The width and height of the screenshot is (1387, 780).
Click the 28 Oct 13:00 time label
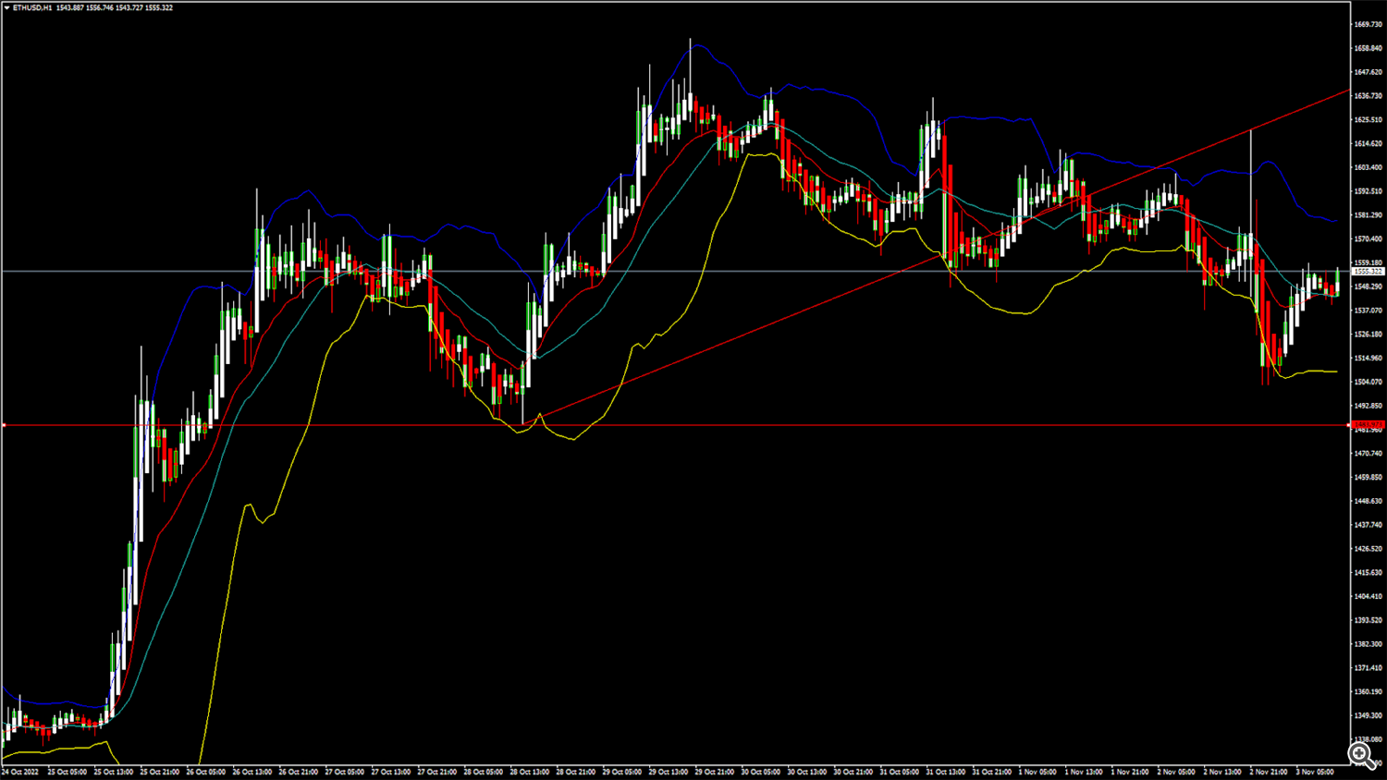(x=529, y=772)
